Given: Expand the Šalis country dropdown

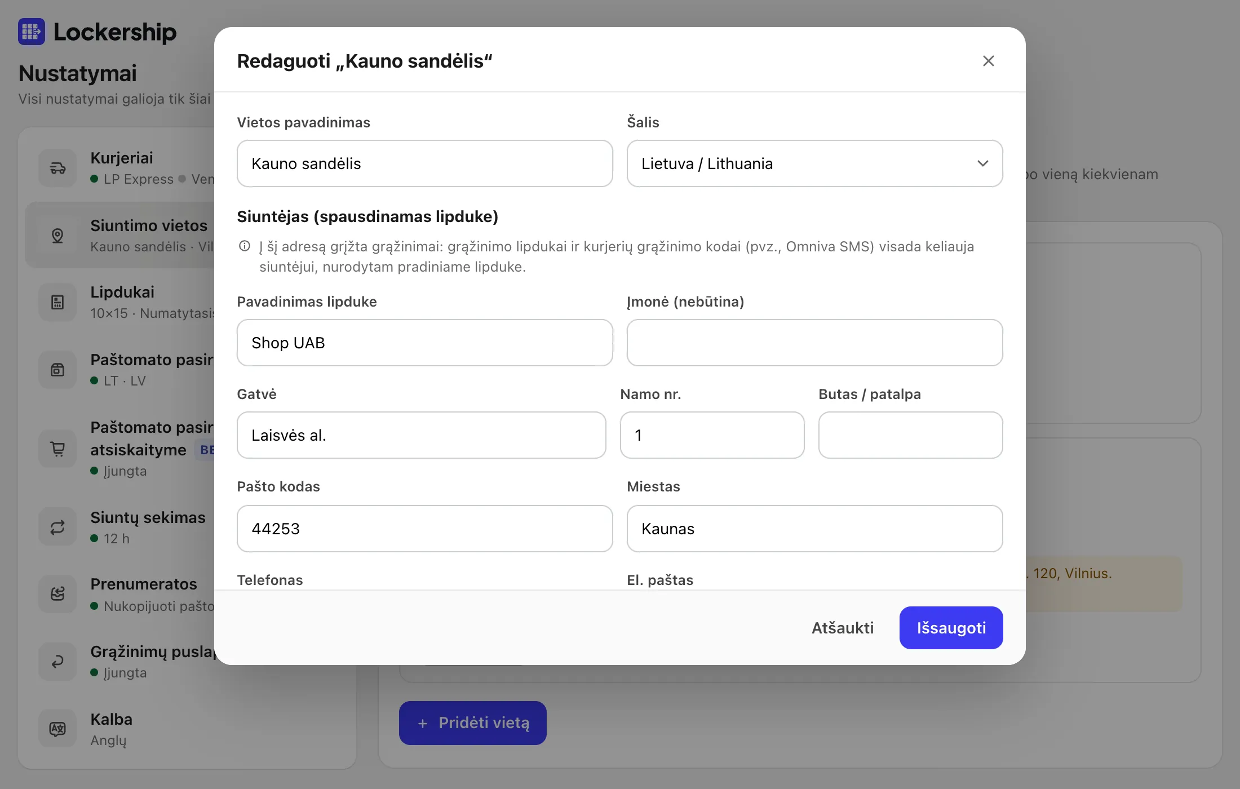Looking at the screenshot, I should [x=814, y=163].
